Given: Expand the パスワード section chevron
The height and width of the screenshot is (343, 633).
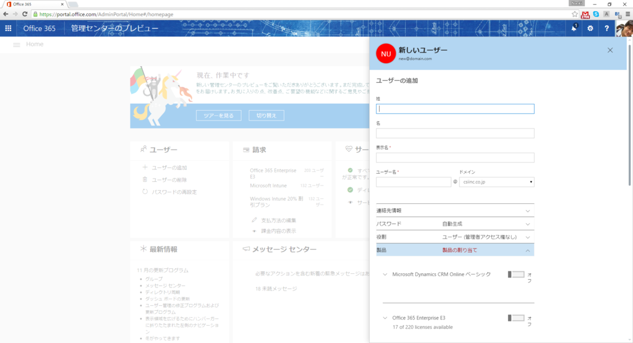Looking at the screenshot, I should click(x=528, y=224).
